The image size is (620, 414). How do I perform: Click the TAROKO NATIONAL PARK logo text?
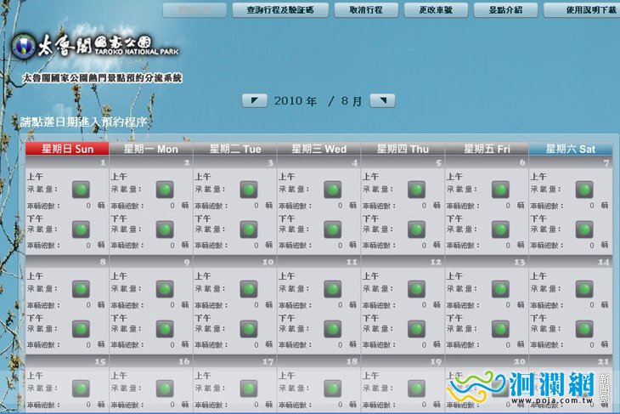(137, 52)
